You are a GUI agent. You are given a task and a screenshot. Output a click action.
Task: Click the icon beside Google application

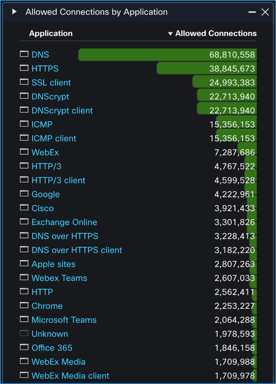point(24,194)
